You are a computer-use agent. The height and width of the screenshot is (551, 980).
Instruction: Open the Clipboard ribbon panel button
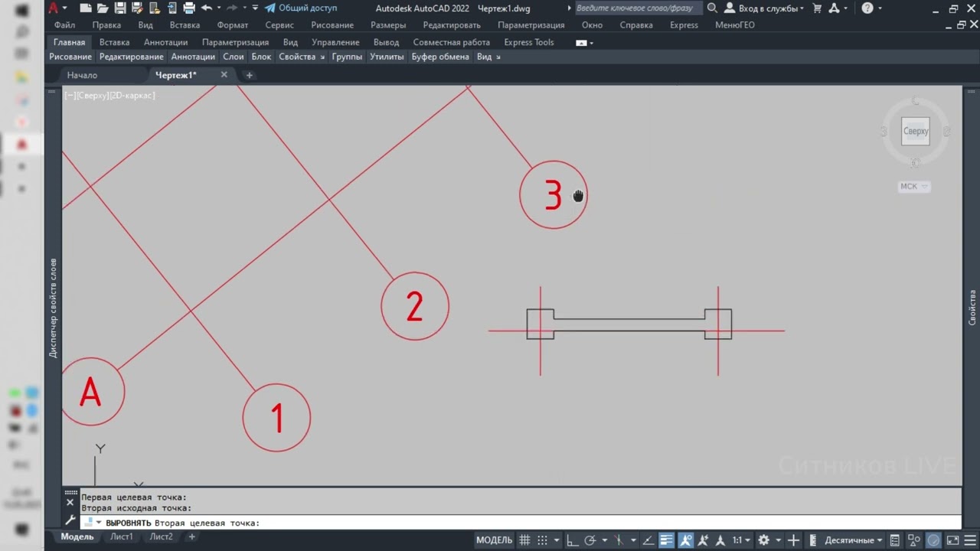[x=440, y=57]
